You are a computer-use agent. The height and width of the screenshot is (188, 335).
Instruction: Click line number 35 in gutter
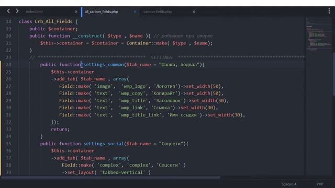pyautogui.click(x=8, y=144)
